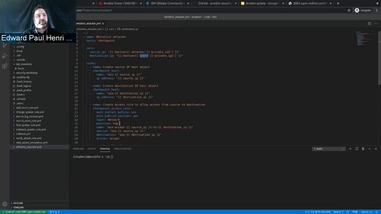Image resolution: width=381 pixels, height=214 pixels.
Task: Select the terminal shell dropdown '1: bash'
Action: click(329, 149)
